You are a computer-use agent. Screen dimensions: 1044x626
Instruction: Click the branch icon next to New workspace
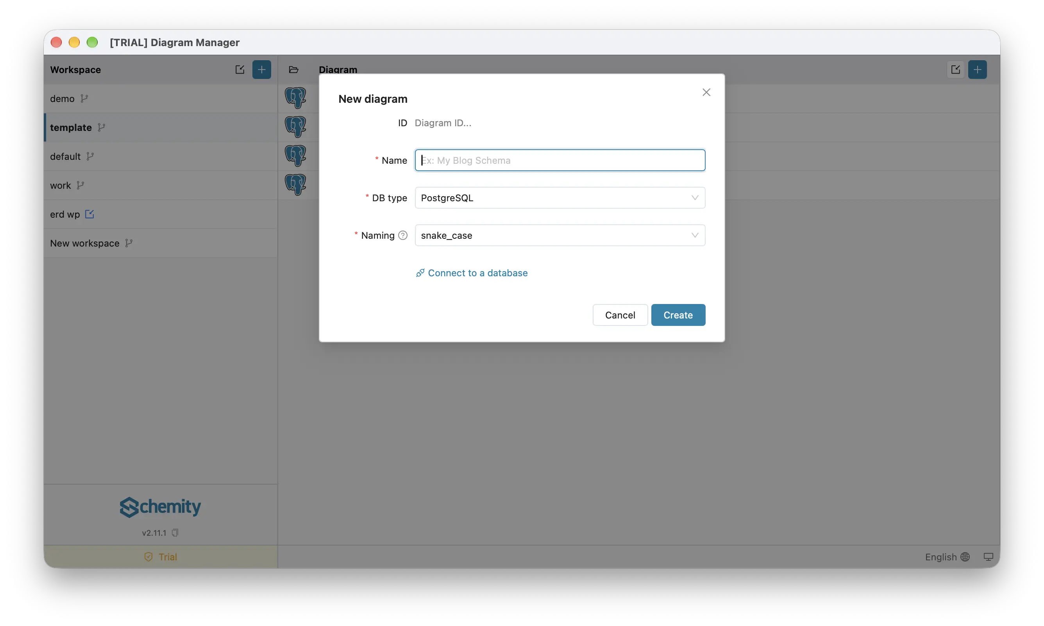point(129,243)
